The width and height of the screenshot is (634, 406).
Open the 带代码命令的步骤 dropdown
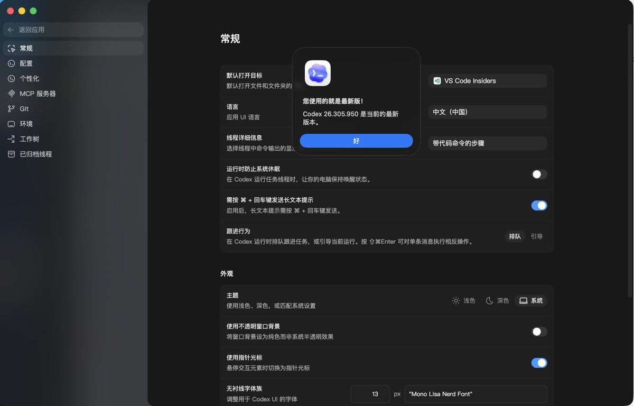tap(487, 143)
